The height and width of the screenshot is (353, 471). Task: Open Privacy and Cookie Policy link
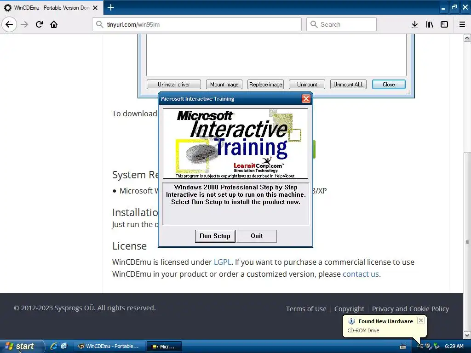coord(410,308)
